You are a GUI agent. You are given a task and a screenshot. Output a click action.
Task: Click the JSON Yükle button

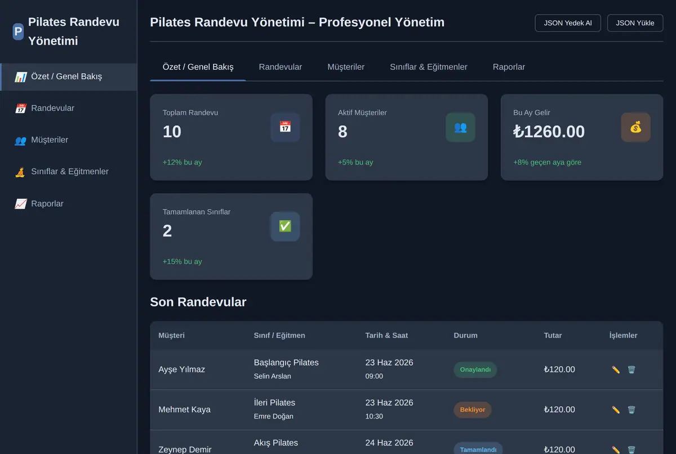[x=635, y=23]
